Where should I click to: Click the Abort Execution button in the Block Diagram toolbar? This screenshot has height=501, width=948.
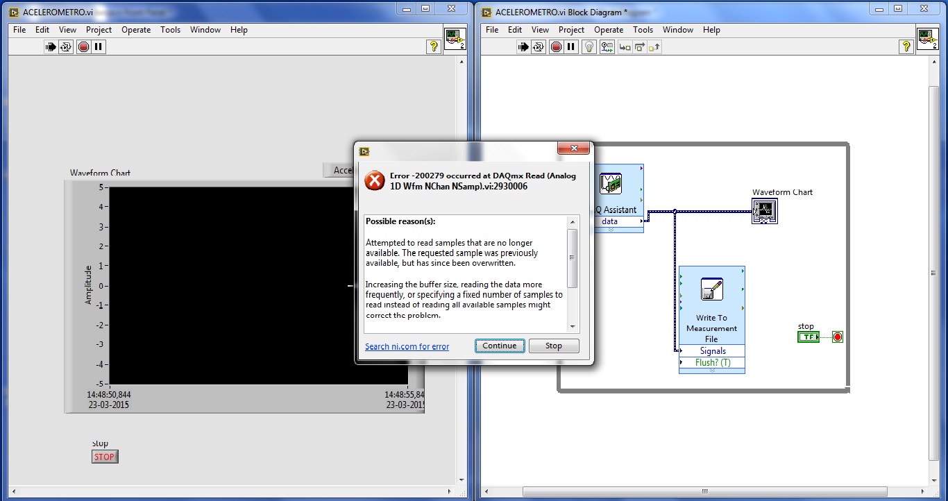(556, 47)
